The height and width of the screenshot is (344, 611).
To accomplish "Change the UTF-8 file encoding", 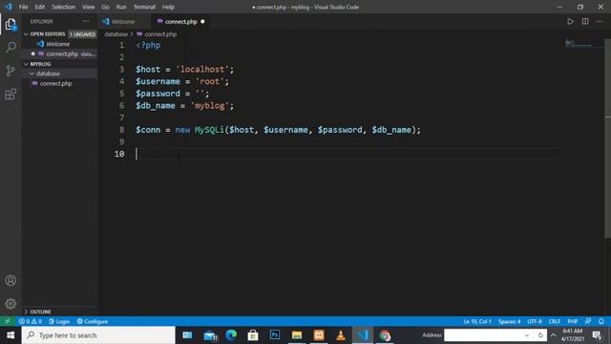I will tap(535, 321).
